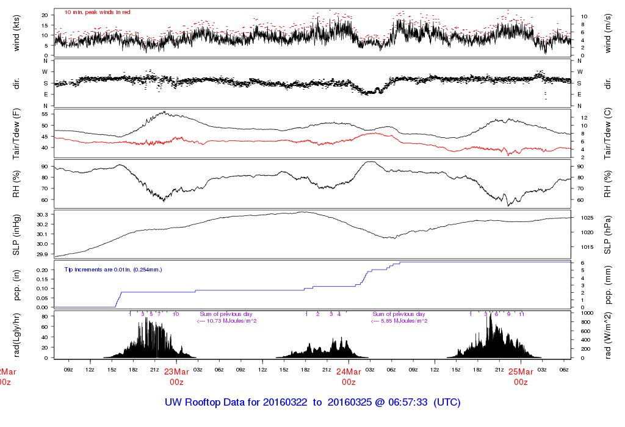This screenshot has width=625, height=427.
Task: Click the "30.3" pressure tick label
Action: [x=42, y=215]
